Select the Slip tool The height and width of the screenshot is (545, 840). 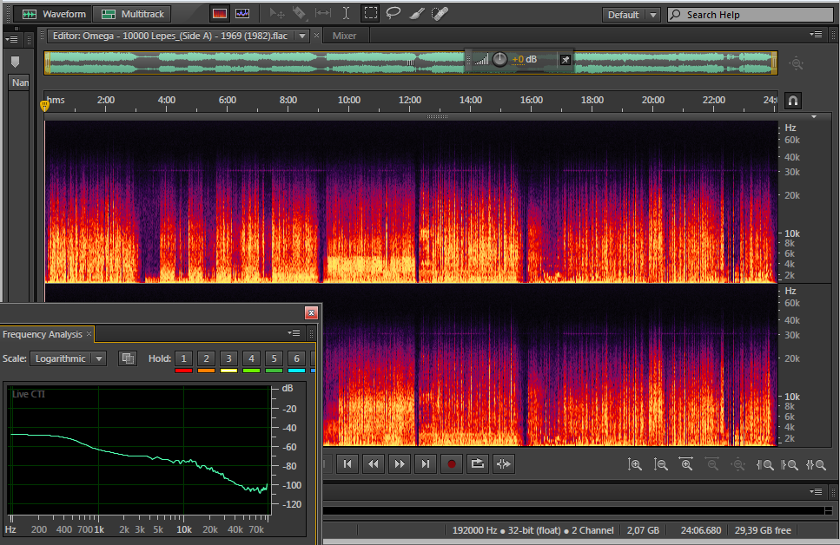(322, 13)
